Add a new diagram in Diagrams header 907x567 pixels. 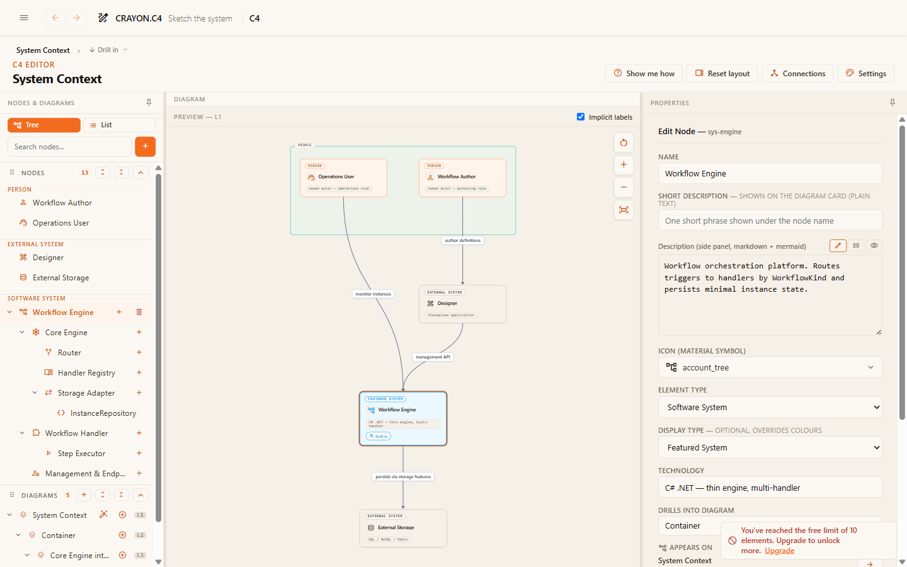tap(84, 495)
